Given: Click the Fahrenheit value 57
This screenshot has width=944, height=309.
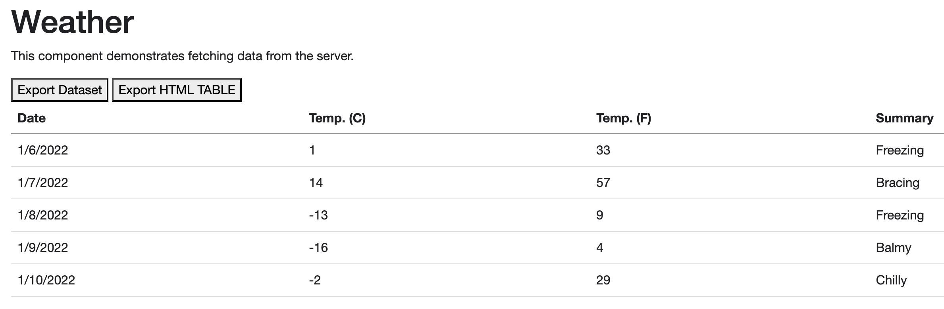Looking at the screenshot, I should (x=603, y=183).
